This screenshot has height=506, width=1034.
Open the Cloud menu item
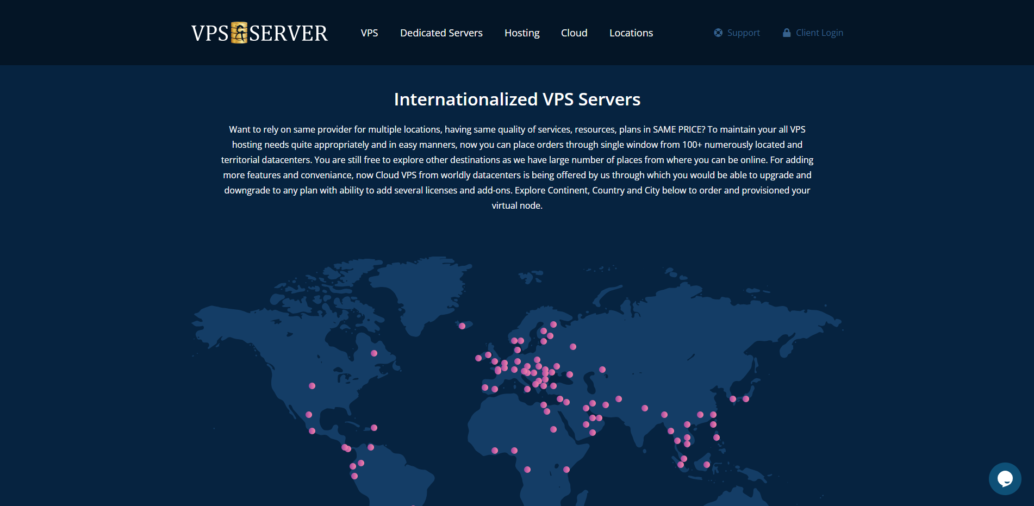[574, 33]
